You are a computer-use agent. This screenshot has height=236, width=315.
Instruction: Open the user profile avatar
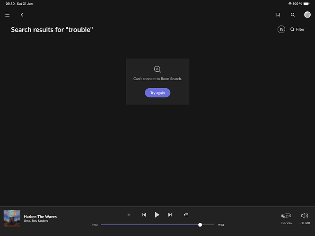pyautogui.click(x=307, y=15)
